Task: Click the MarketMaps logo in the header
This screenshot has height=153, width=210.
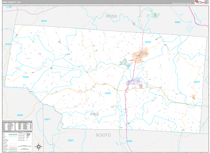Action: click(x=199, y=2)
